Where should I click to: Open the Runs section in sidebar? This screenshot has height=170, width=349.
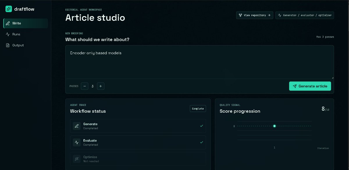pyautogui.click(x=26, y=34)
